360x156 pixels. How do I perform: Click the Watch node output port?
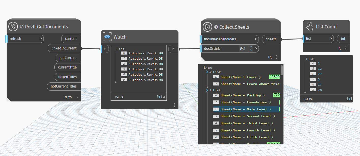click(173, 49)
